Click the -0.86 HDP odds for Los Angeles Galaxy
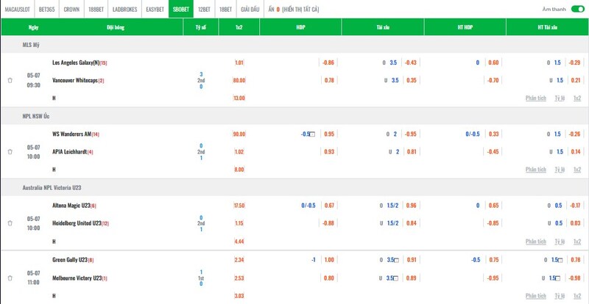The image size is (589, 304). (x=328, y=62)
